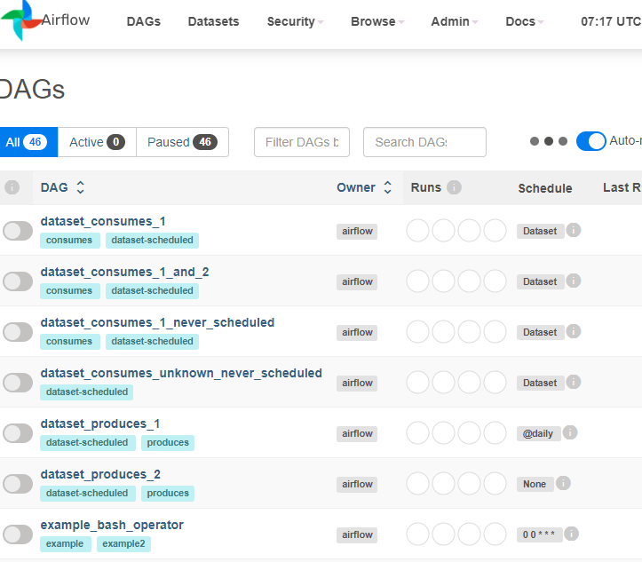Screen dimensions: 642x562
Task: Open the dataset_consumes_1 DAG link
Action: pyautogui.click(x=103, y=221)
